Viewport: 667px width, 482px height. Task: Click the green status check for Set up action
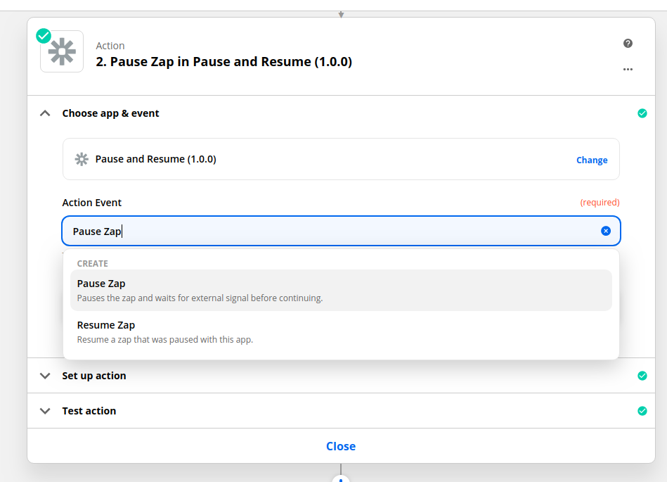642,376
